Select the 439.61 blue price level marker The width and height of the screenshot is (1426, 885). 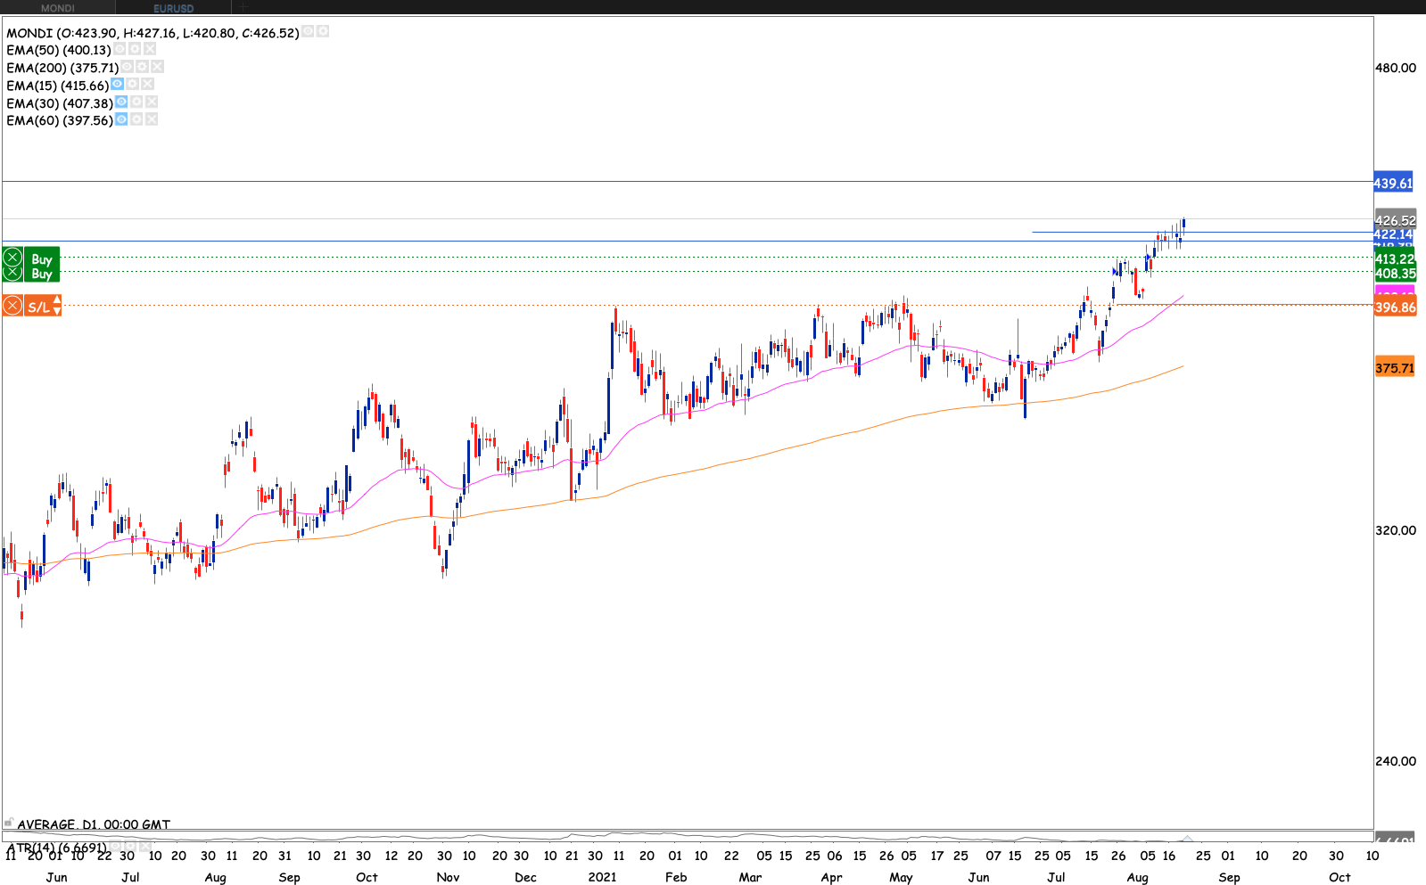tap(1392, 183)
